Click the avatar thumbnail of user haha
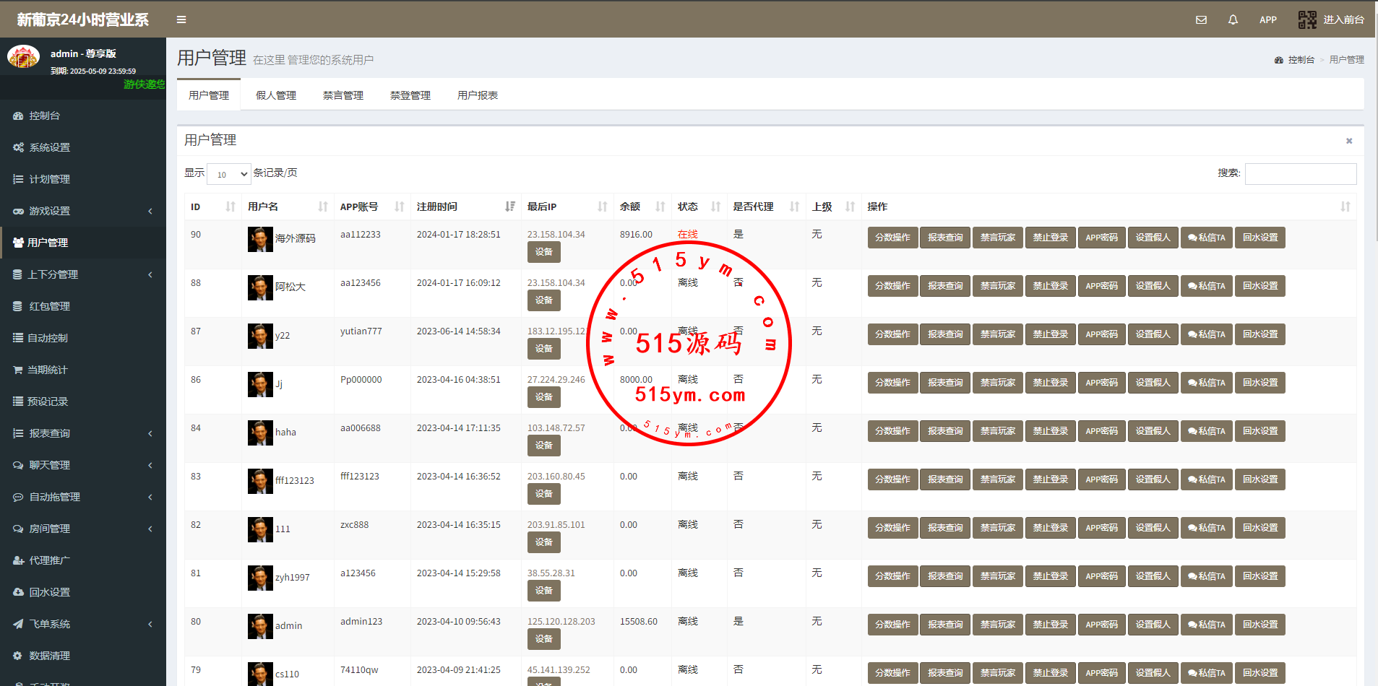This screenshot has width=1378, height=686. click(x=260, y=433)
